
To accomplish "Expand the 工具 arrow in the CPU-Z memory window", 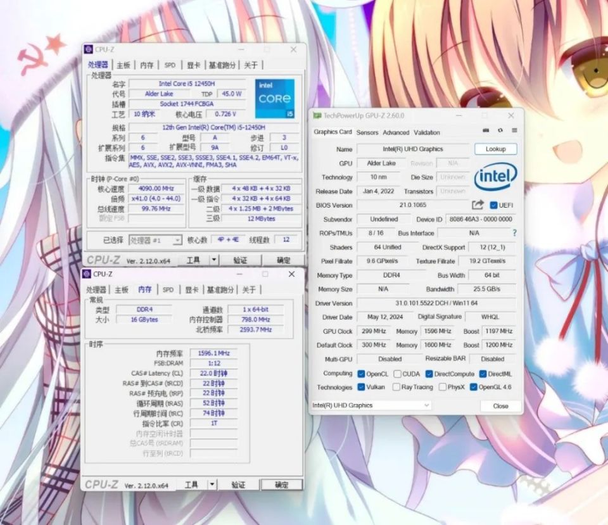I will point(212,484).
